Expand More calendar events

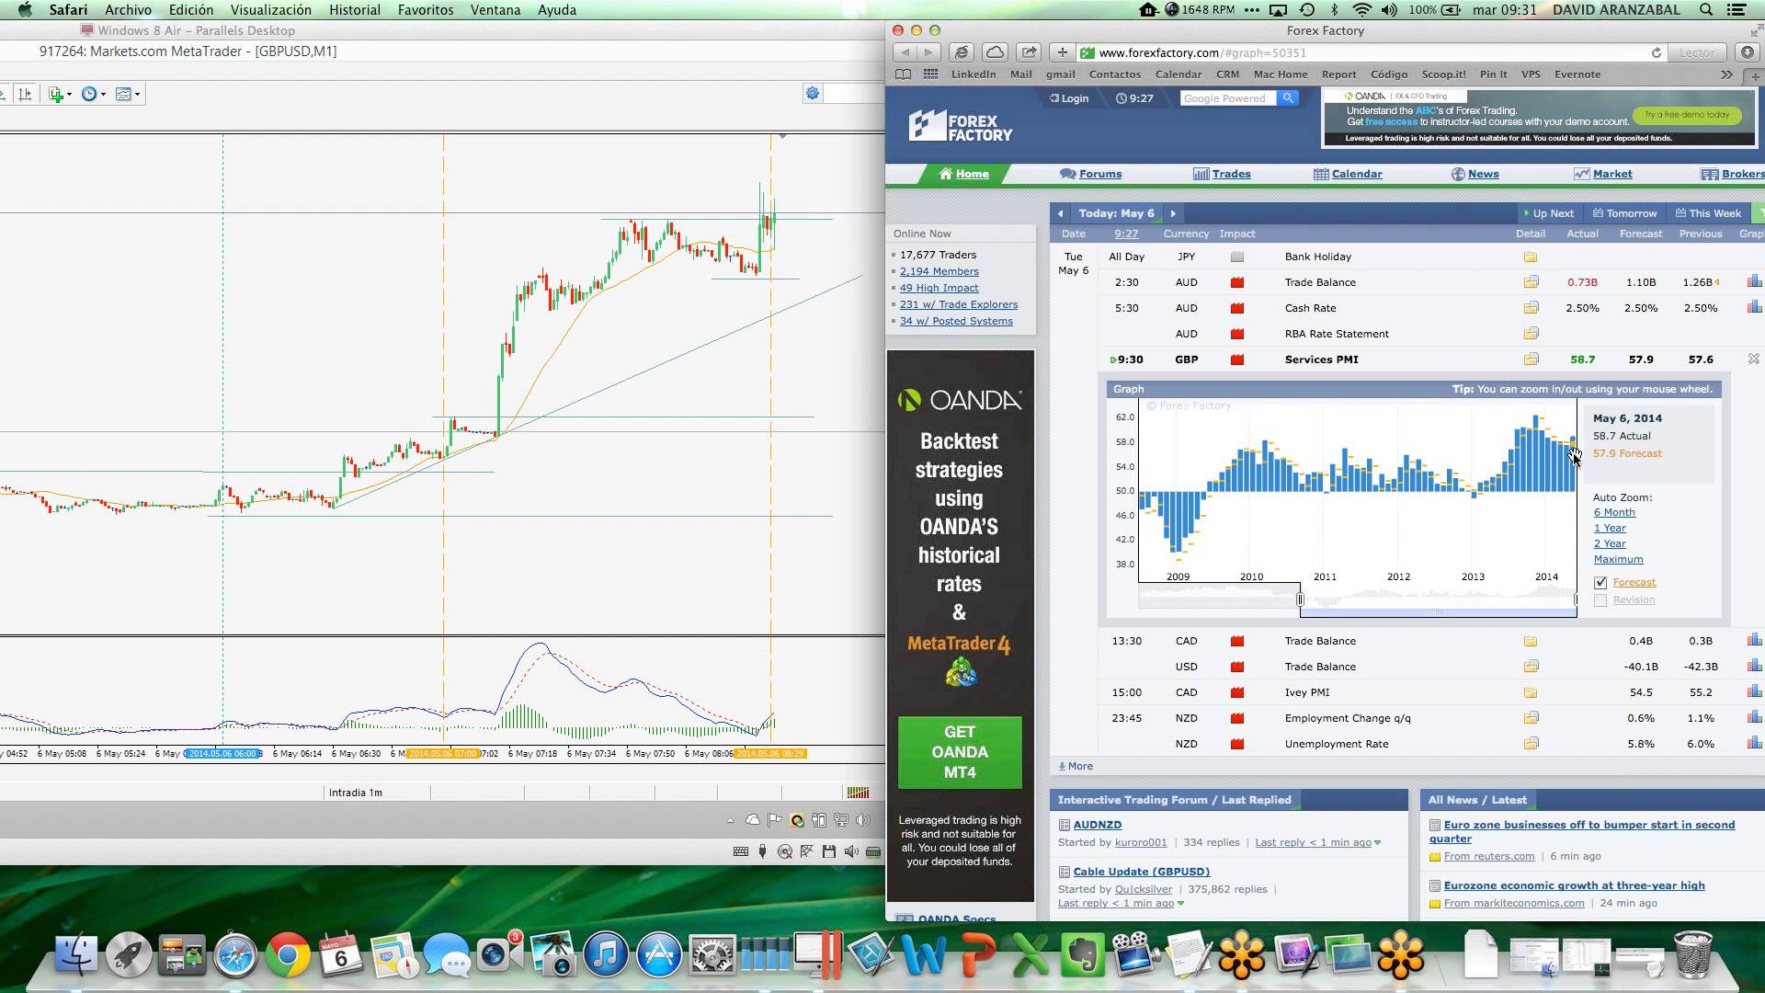click(1076, 766)
